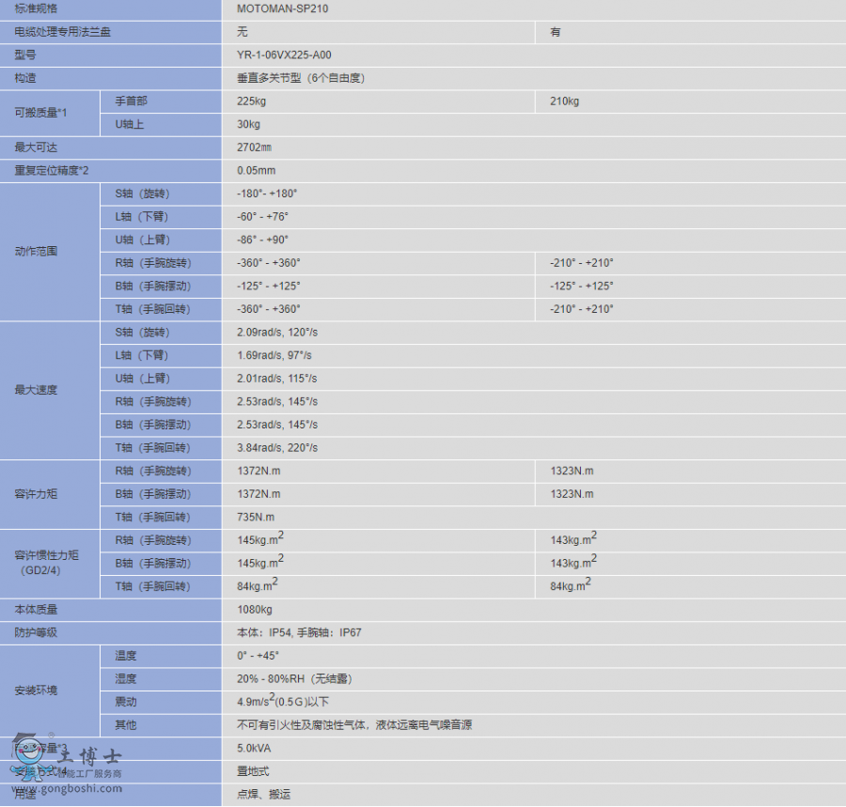Select the 容许惯性力矩 (GD2/4) category label
Image resolution: width=846 pixels, height=807 pixels.
[x=46, y=563]
